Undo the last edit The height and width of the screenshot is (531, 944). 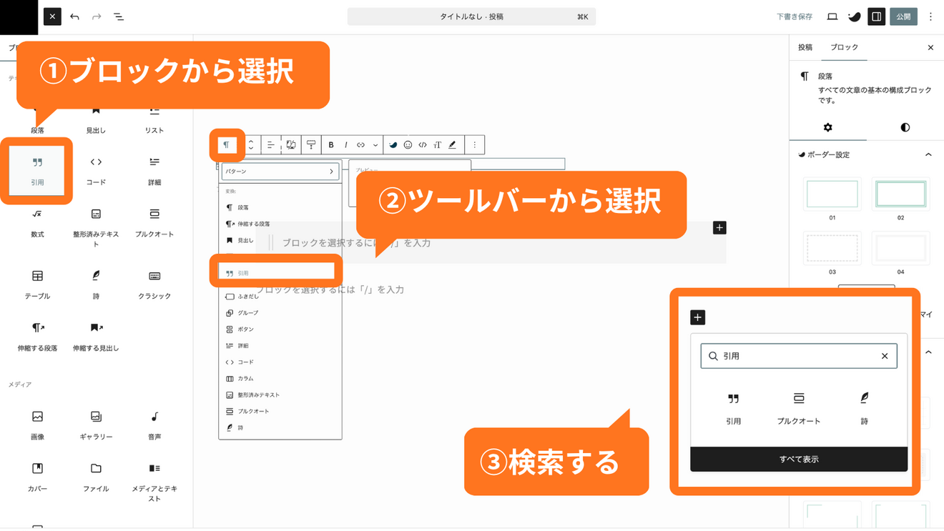(74, 16)
